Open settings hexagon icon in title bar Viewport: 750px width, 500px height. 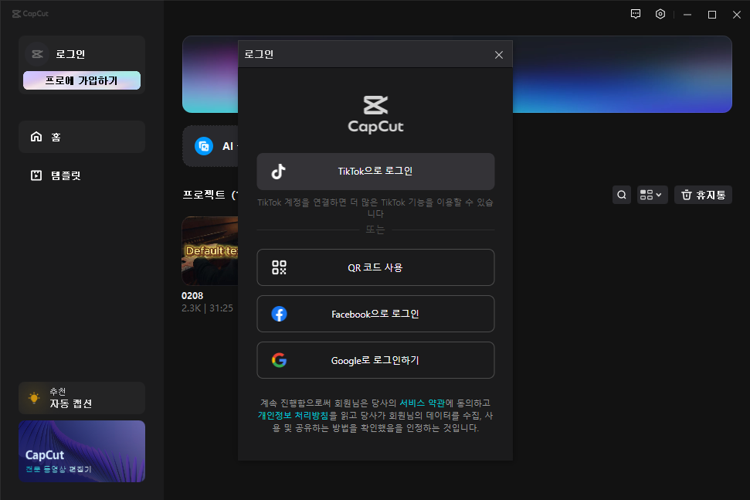pos(660,15)
